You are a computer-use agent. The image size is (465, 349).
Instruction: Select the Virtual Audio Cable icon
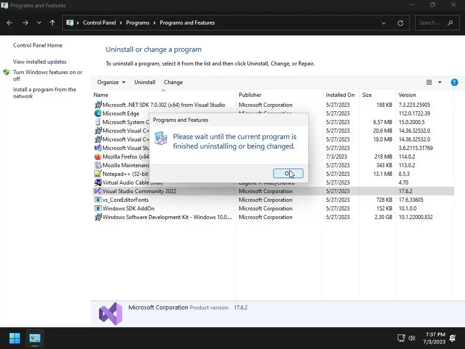[98, 183]
